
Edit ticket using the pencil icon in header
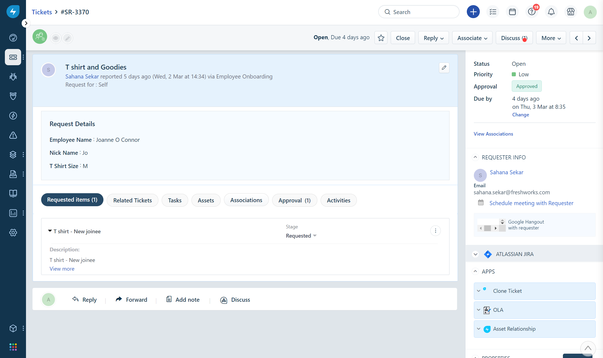point(444,68)
